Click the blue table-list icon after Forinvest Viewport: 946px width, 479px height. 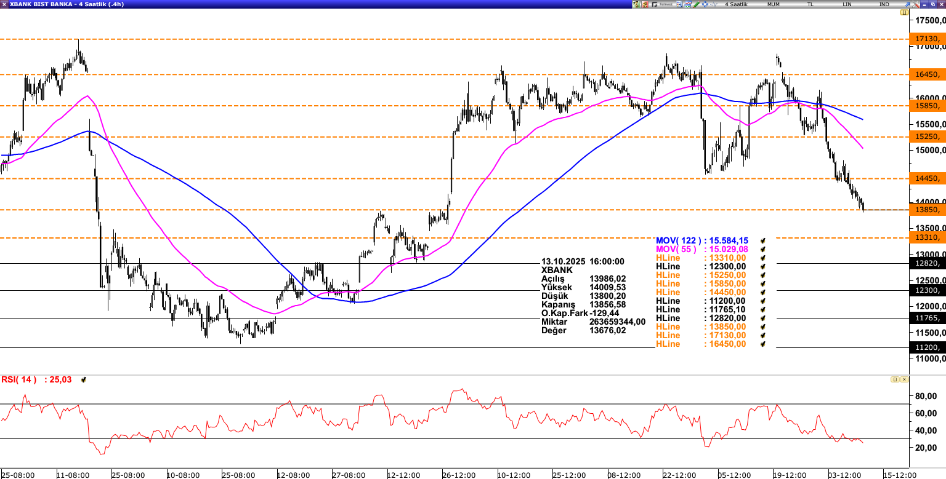pyautogui.click(x=678, y=4)
